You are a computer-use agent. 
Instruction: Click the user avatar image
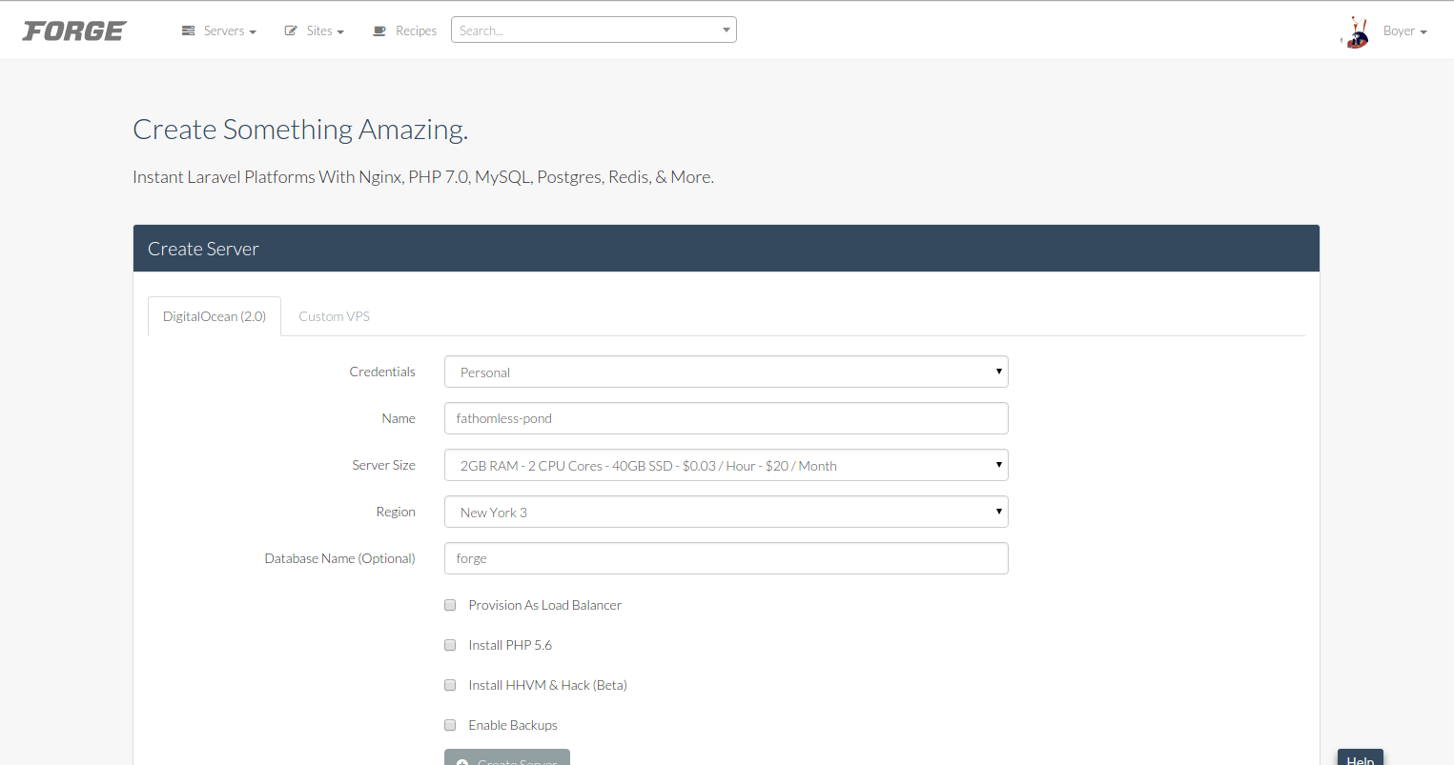click(x=1355, y=32)
